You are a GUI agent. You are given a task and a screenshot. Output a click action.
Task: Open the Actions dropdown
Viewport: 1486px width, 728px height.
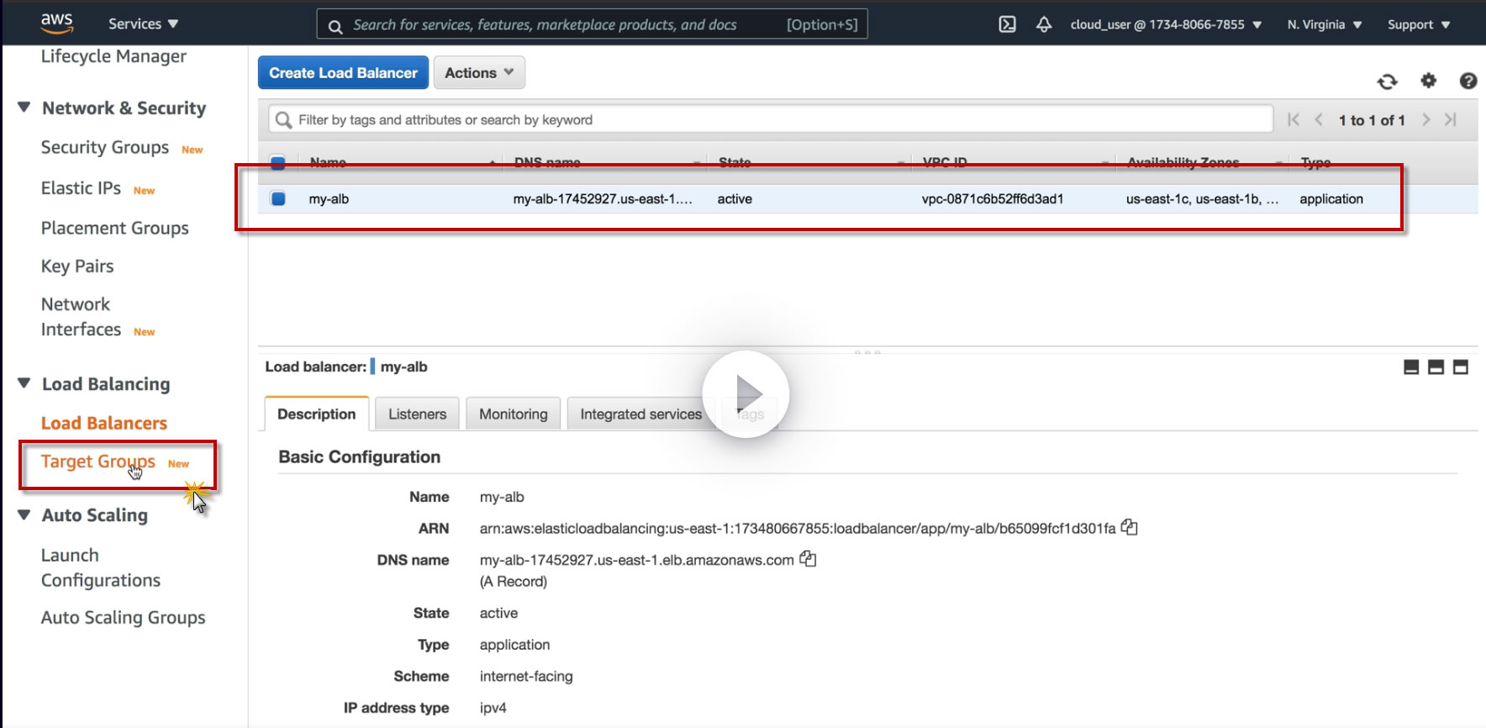(x=479, y=73)
